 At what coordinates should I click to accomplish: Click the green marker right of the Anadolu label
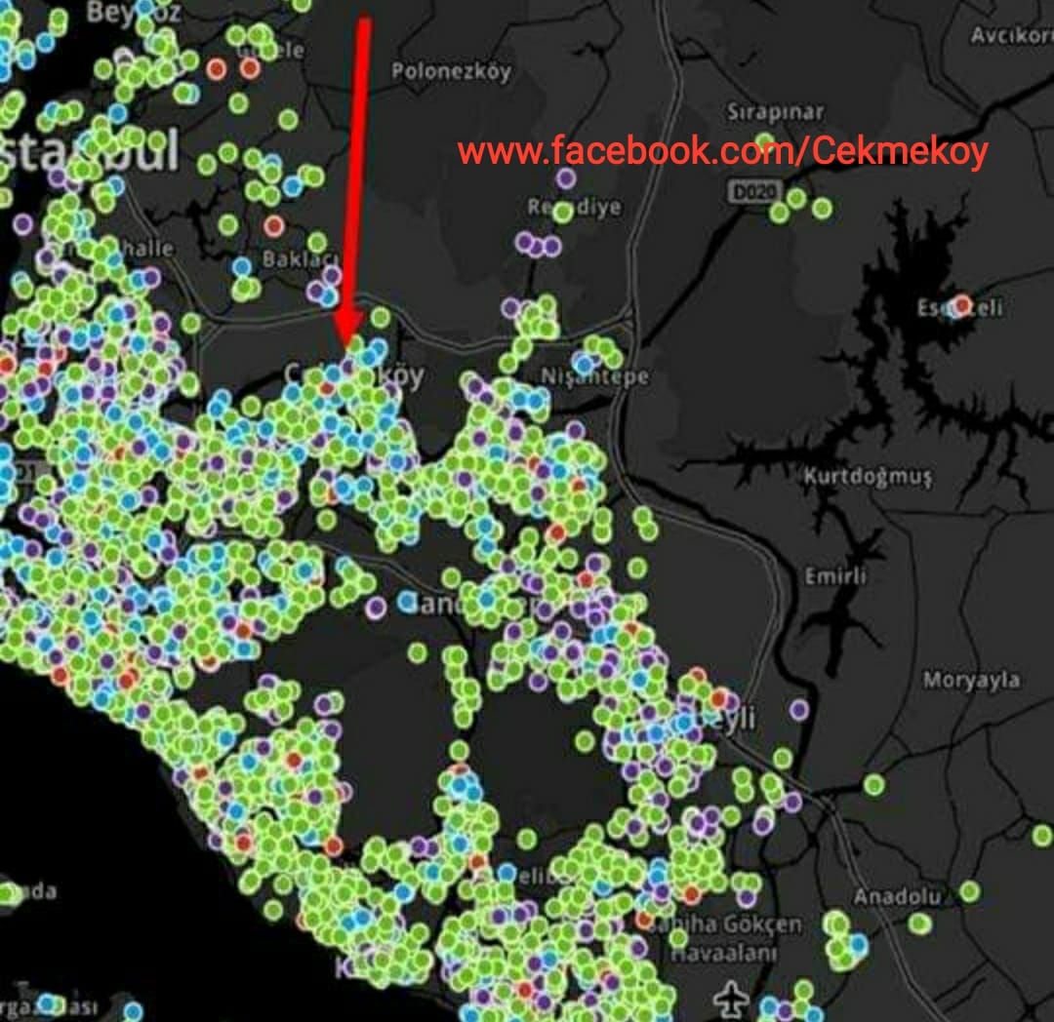pyautogui.click(x=969, y=891)
